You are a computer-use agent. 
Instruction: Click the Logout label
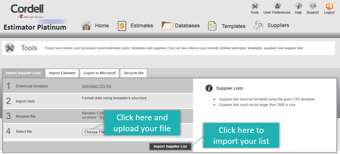coord(329,12)
